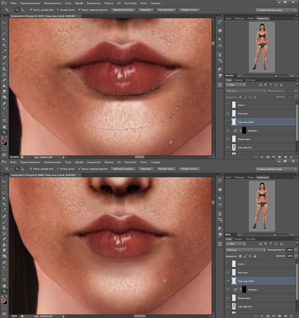Hide 'Тень под губой' layer in 400% window

(x=227, y=281)
